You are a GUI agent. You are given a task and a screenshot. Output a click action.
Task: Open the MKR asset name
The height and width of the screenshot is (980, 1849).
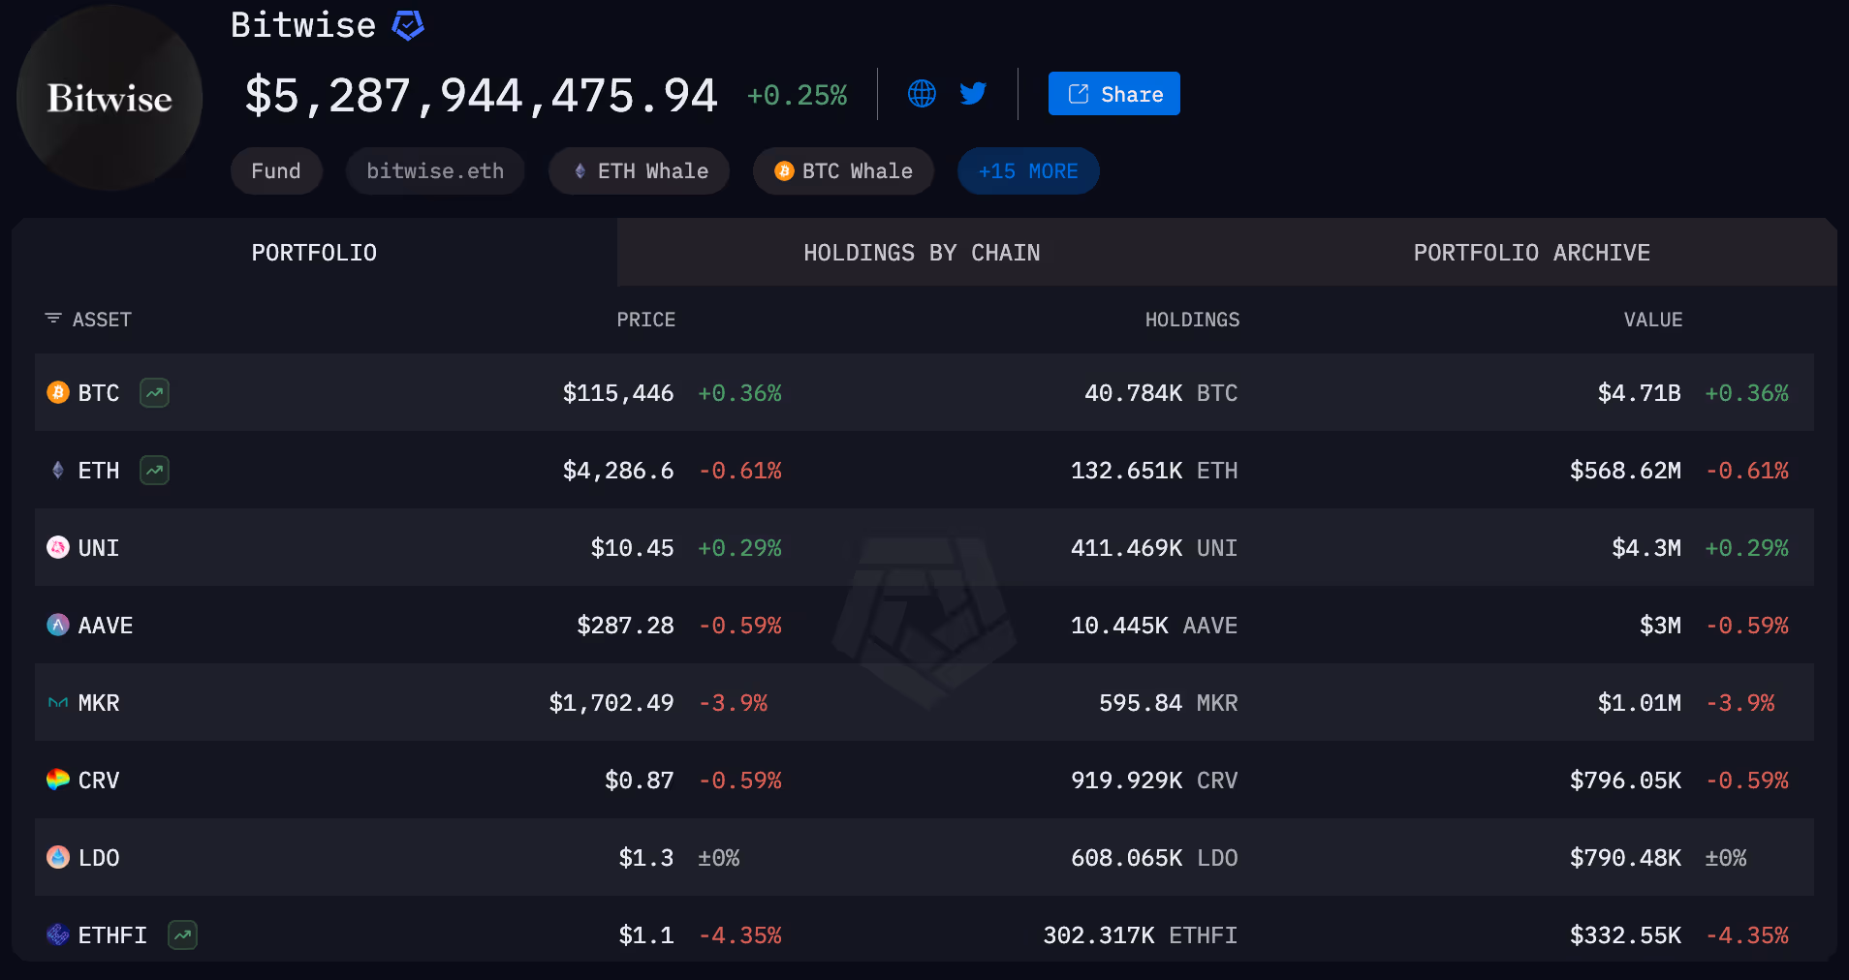click(x=99, y=703)
